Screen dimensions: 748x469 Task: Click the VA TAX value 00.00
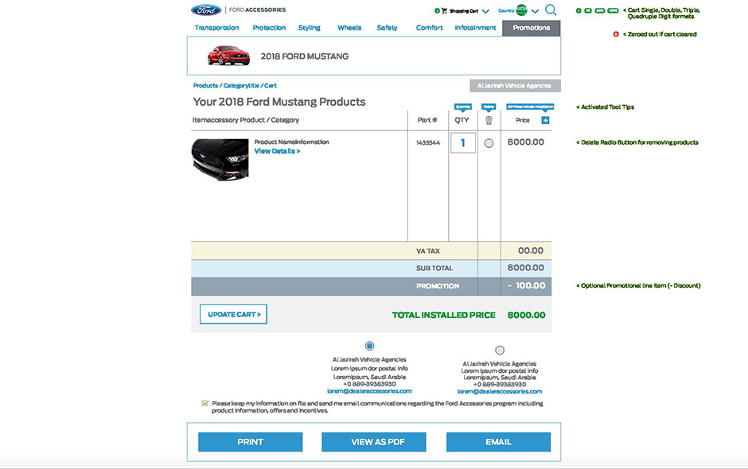[531, 250]
